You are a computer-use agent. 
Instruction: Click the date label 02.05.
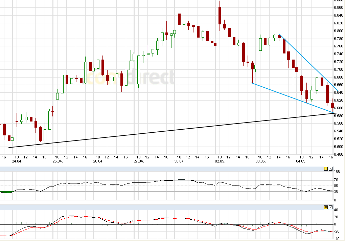pyautogui.click(x=220, y=161)
